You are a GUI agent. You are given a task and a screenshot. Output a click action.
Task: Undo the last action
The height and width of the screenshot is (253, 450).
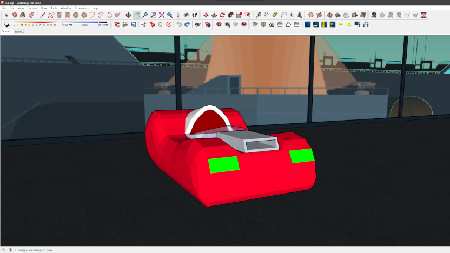tap(179, 24)
